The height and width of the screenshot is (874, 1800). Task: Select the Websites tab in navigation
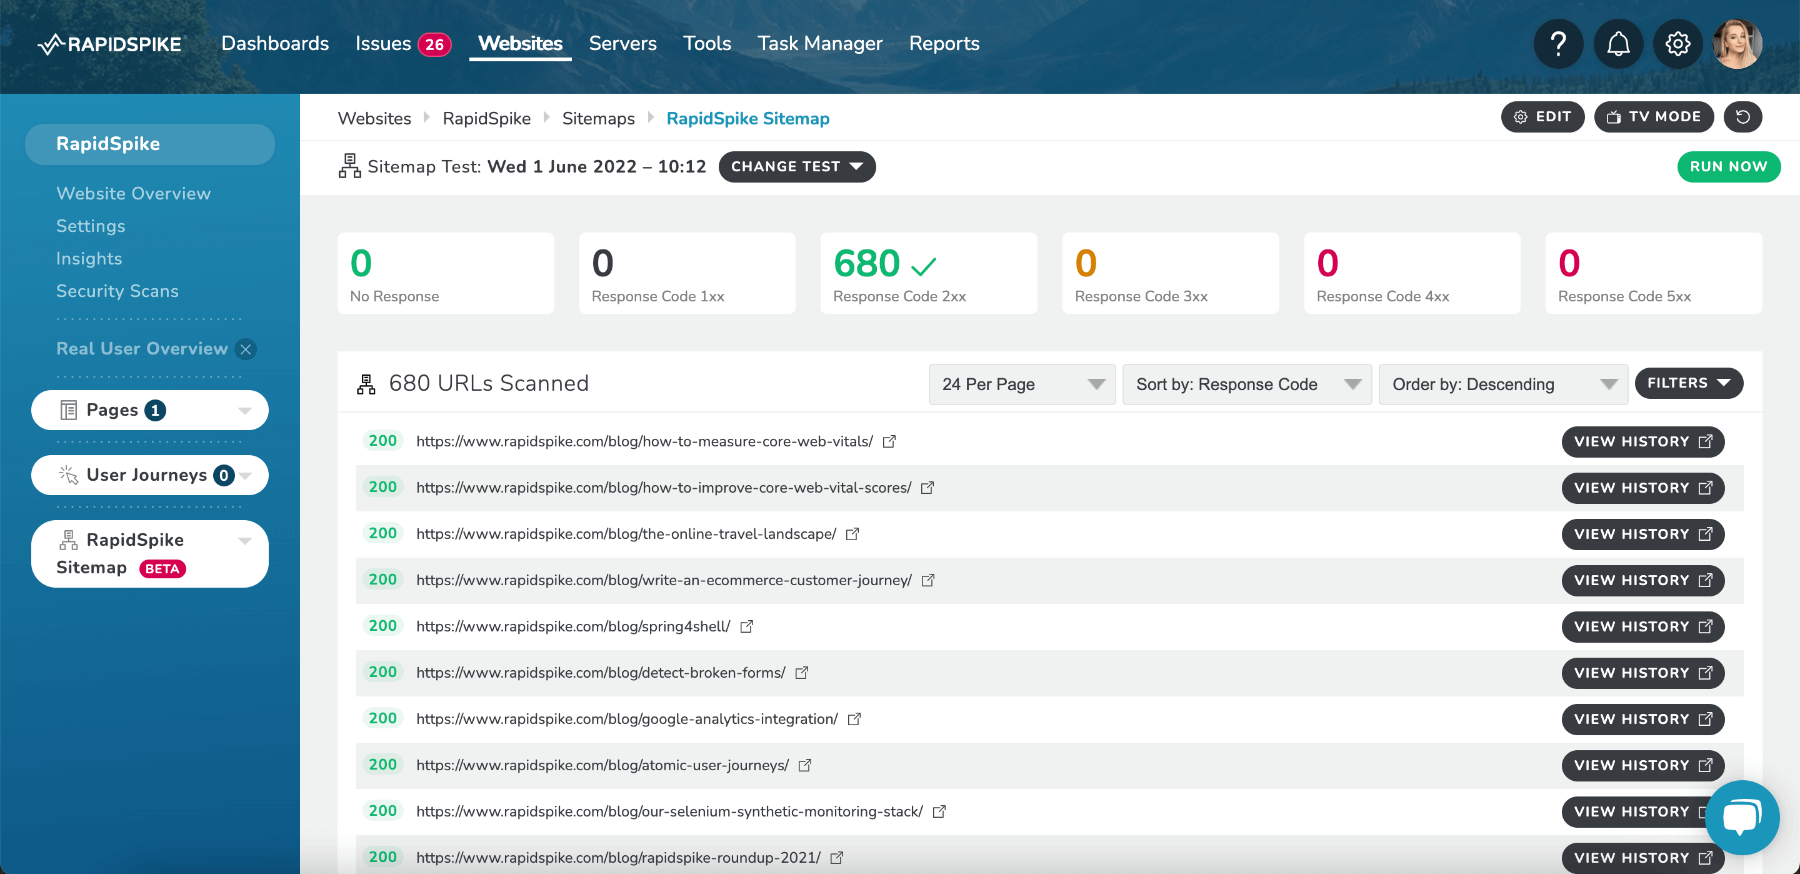point(520,43)
